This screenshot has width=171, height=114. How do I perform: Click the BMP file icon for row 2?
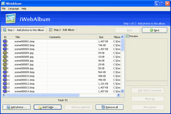[5, 45]
